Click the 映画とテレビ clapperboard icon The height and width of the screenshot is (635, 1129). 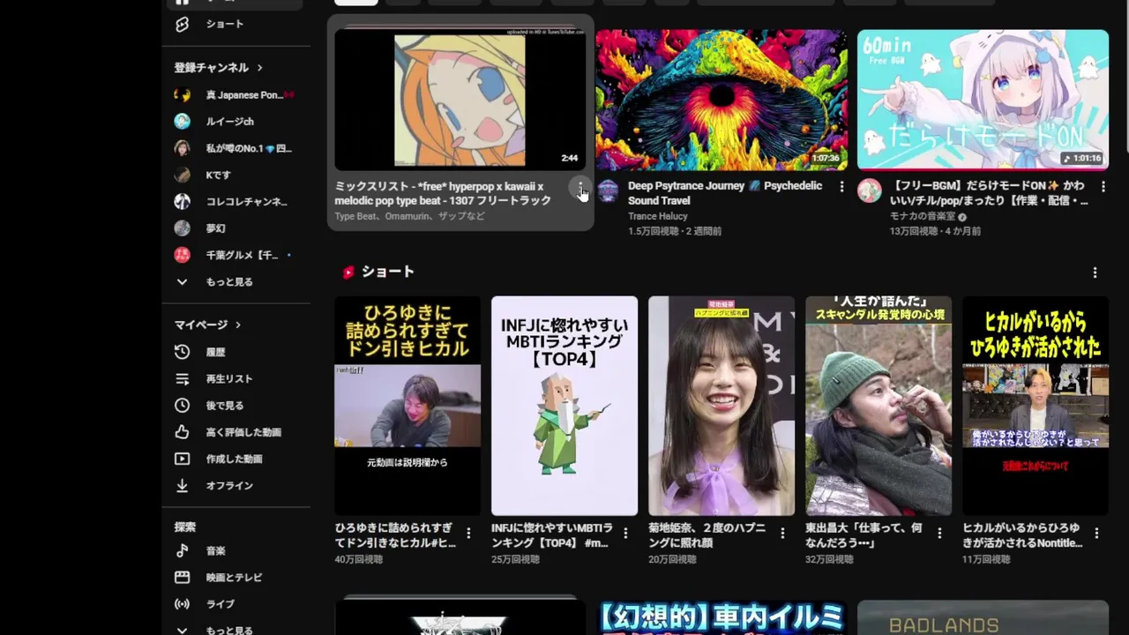pyautogui.click(x=182, y=578)
